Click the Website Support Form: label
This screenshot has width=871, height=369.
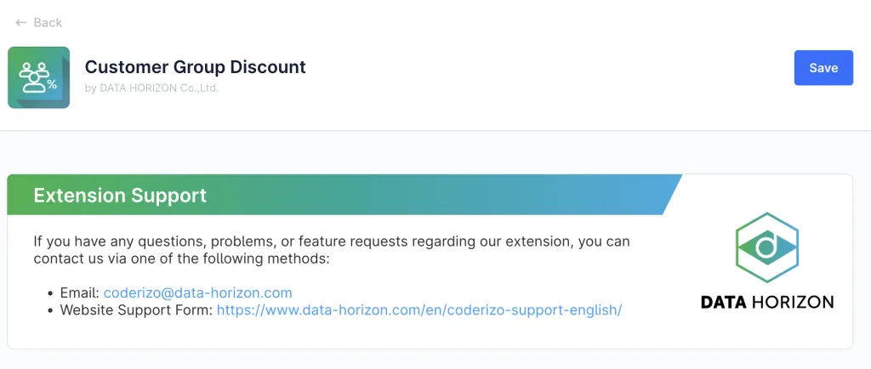click(x=137, y=309)
